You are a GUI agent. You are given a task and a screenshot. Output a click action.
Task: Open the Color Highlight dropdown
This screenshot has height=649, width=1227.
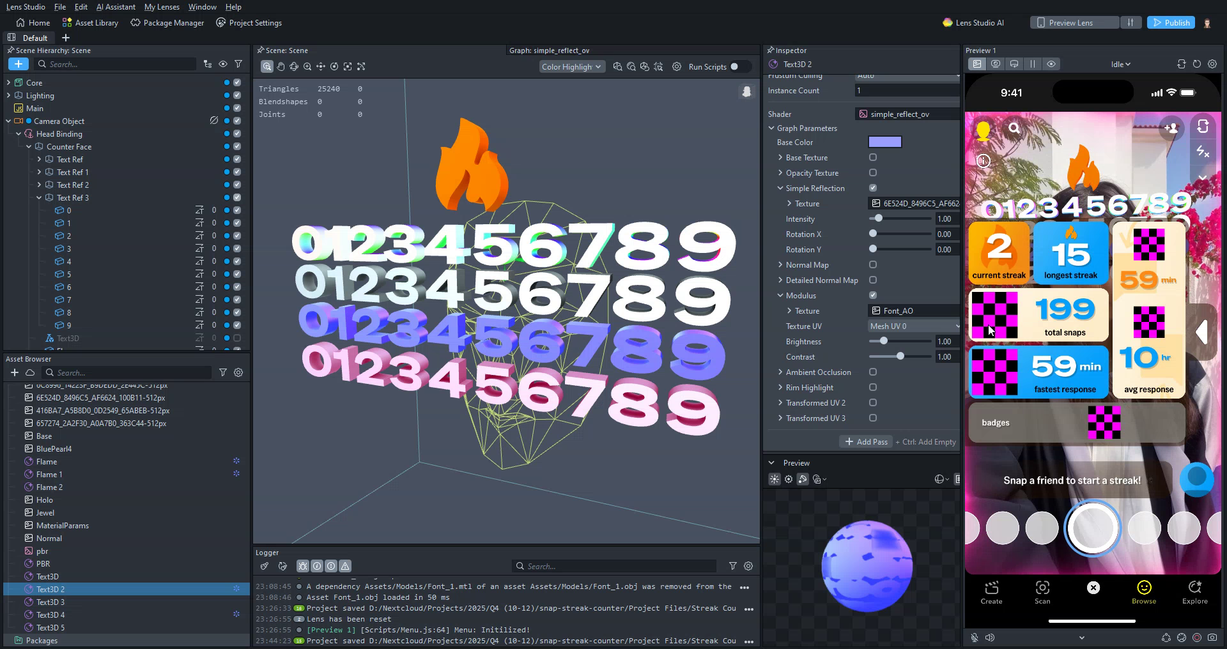(x=571, y=66)
